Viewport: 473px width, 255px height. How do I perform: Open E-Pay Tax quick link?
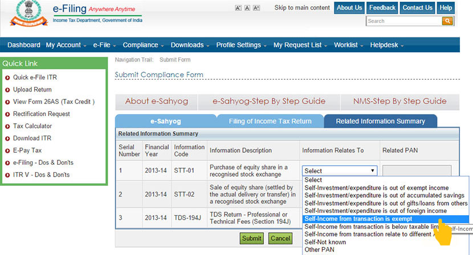pos(27,151)
